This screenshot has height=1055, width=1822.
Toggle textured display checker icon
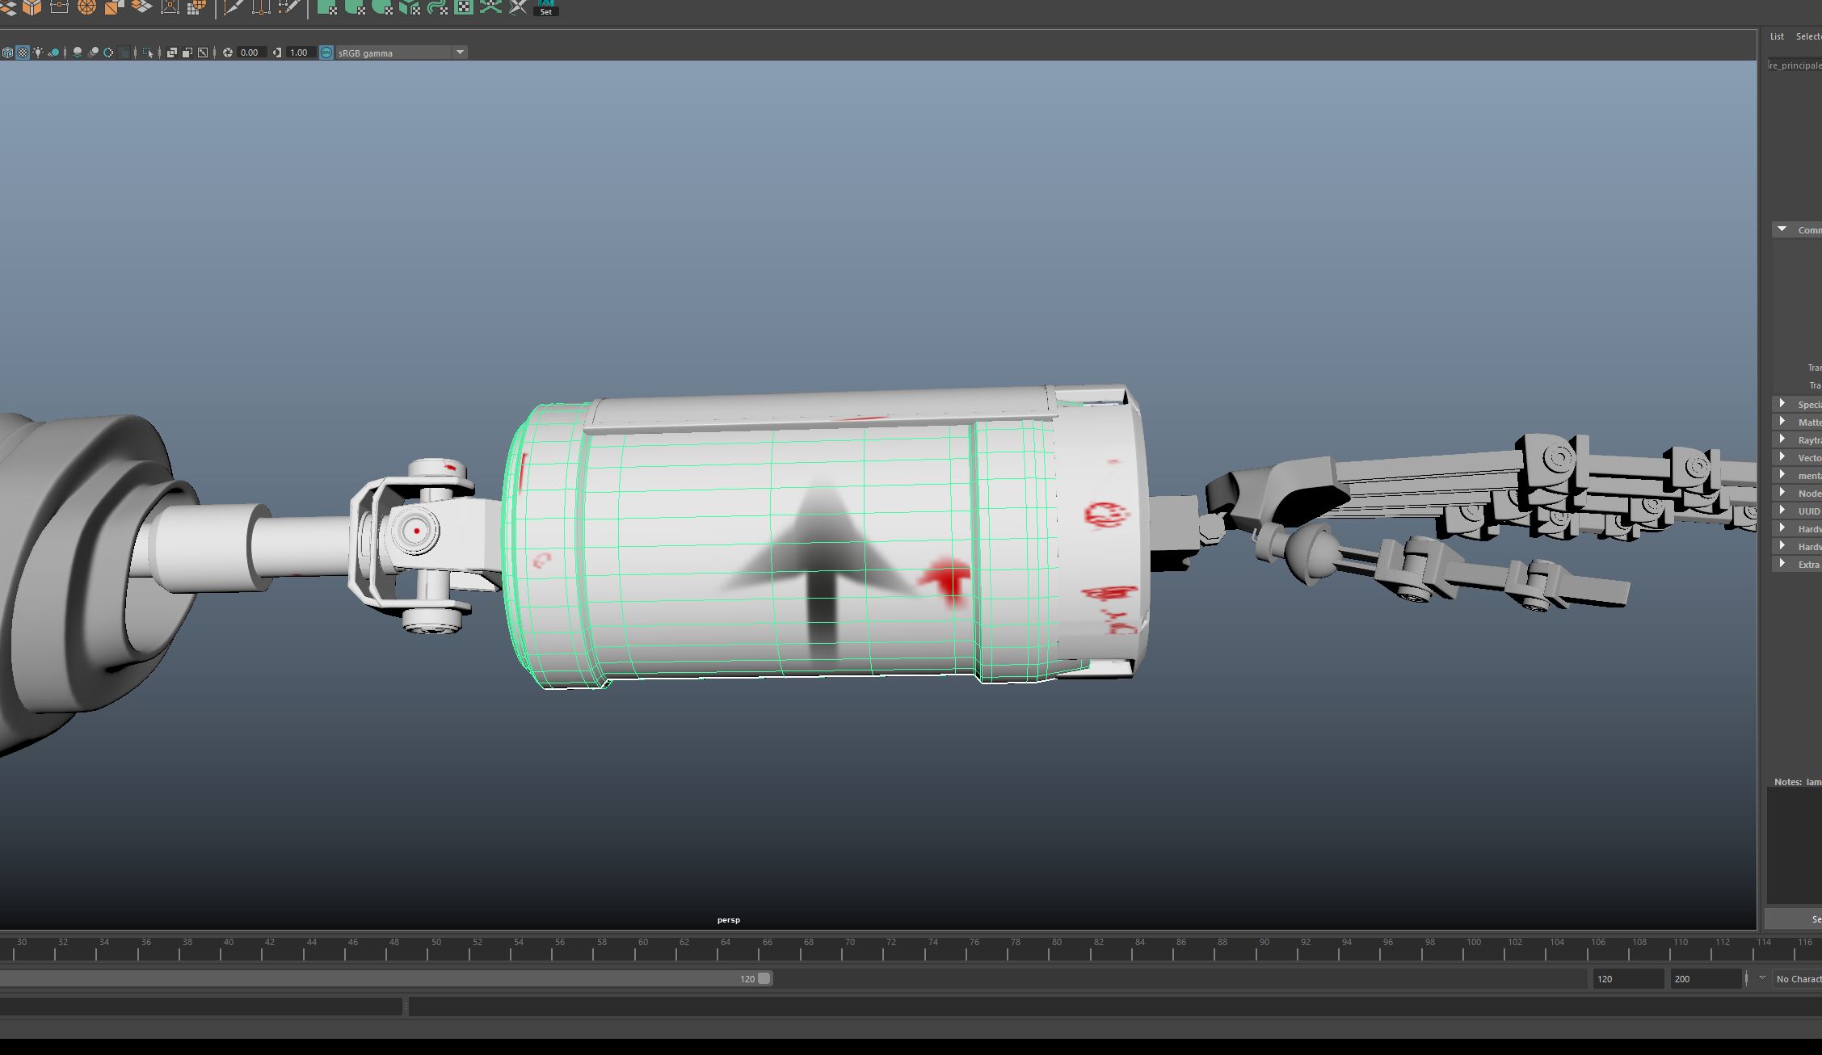pyautogui.click(x=23, y=53)
